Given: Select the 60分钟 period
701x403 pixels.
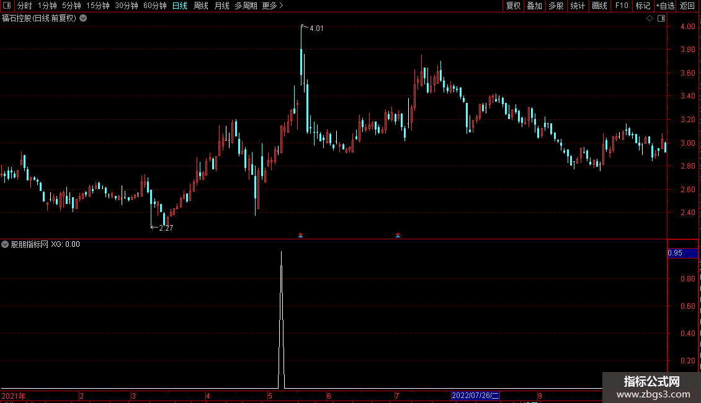Looking at the screenshot, I should coord(155,6).
